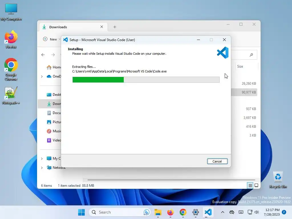This screenshot has width=292, height=219.
Task: Click the Explorer horizontal scrollbar
Action: pos(171,180)
